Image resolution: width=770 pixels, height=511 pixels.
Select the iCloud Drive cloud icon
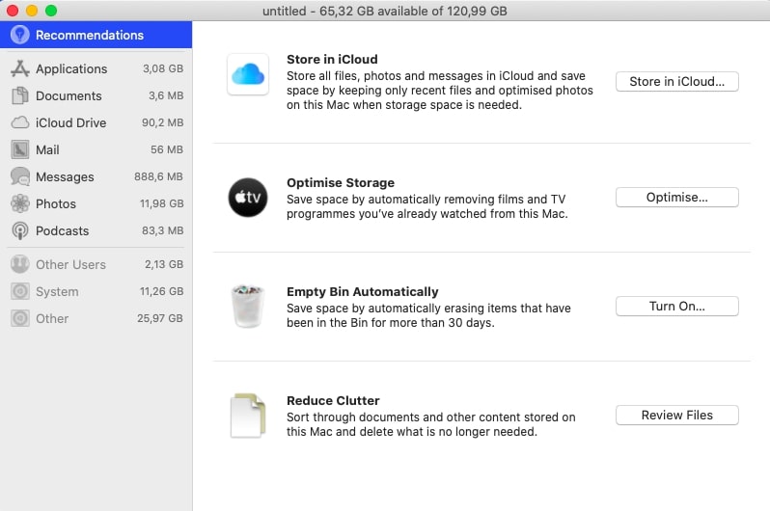(19, 122)
